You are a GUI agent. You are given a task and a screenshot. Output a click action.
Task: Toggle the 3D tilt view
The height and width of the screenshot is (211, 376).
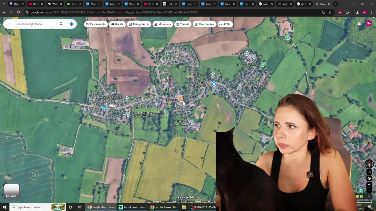pyautogui.click(x=369, y=172)
